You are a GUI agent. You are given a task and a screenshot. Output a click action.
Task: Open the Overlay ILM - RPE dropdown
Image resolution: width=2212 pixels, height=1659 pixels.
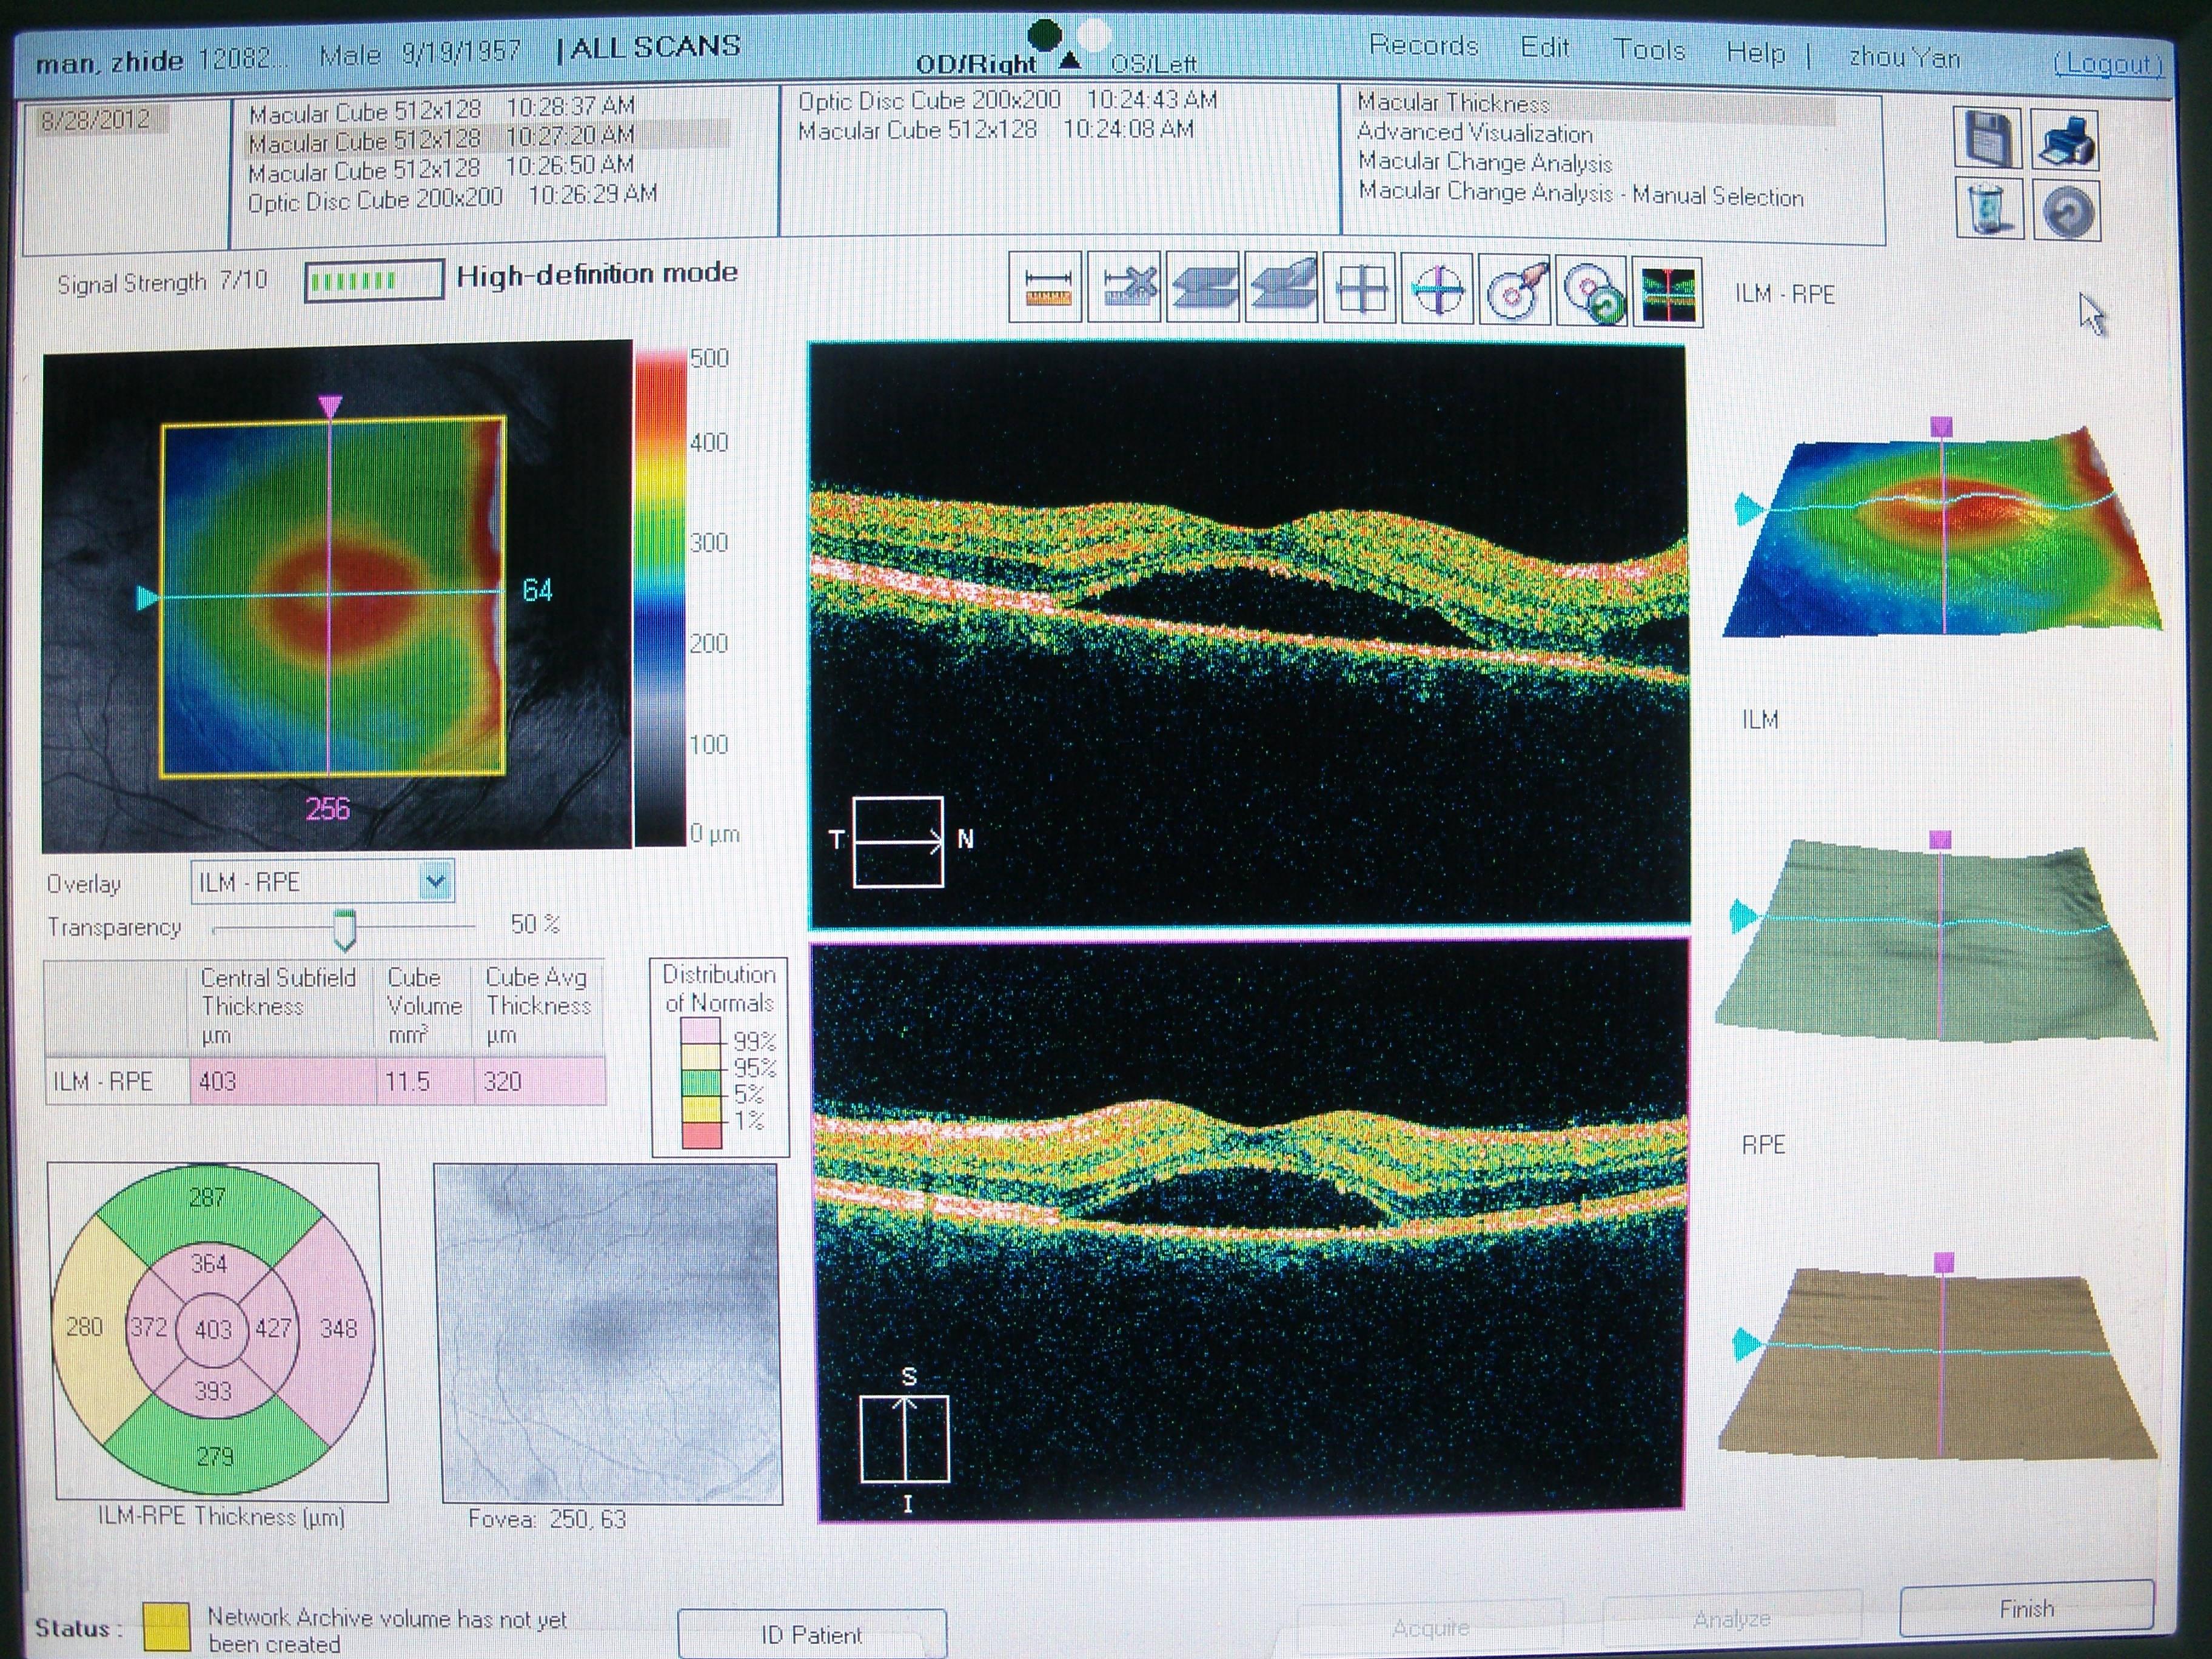pos(322,881)
